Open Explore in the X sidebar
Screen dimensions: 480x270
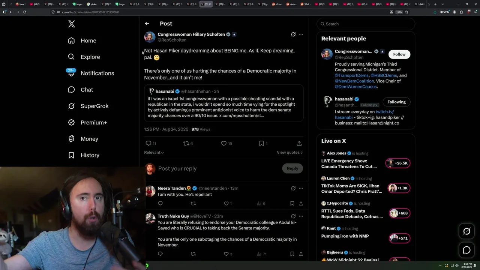click(84, 57)
